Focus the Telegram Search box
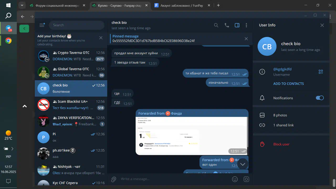336x189 pixels. (x=77, y=25)
